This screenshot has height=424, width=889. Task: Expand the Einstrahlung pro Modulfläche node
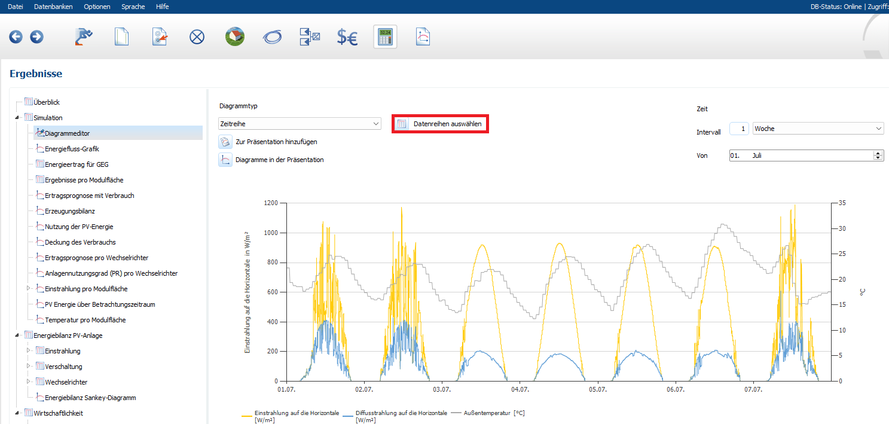(28, 289)
